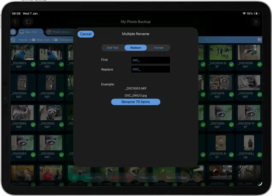Deselect checkmark on _DSC0108.jpg
The width and height of the screenshot is (272, 196).
click(x=260, y=155)
